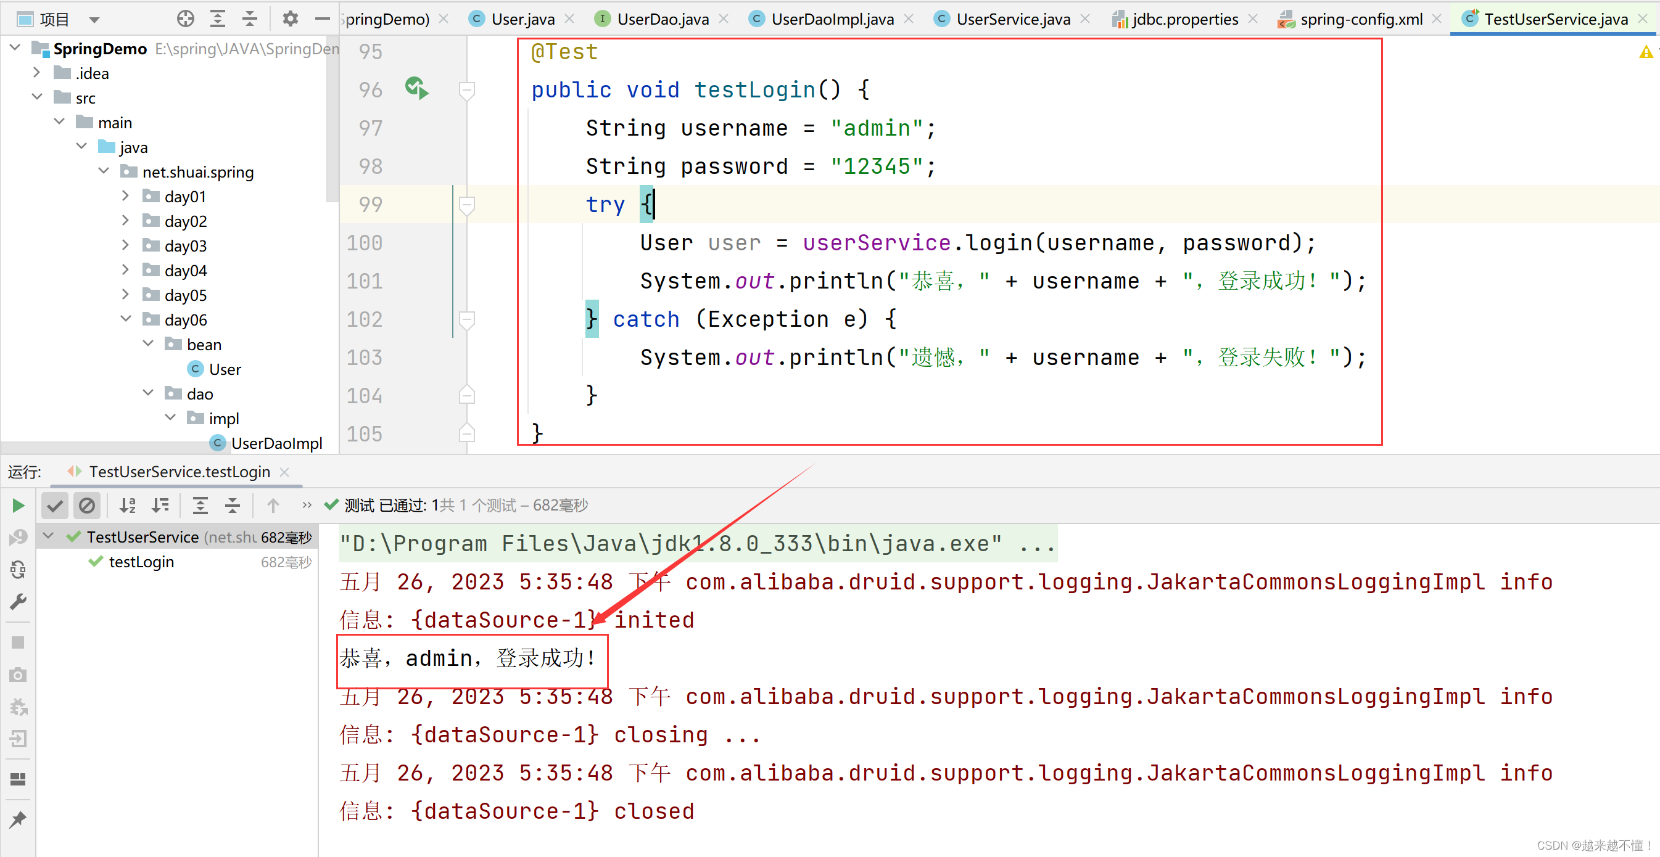This screenshot has width=1660, height=857.
Task: Collapse TestUserService node in test tree
Action: [x=48, y=536]
